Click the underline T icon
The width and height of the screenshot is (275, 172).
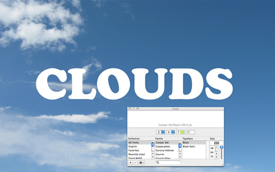tap(159, 132)
